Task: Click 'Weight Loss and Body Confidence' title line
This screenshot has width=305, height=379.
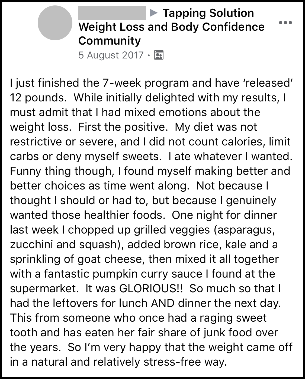Action: pos(171,27)
